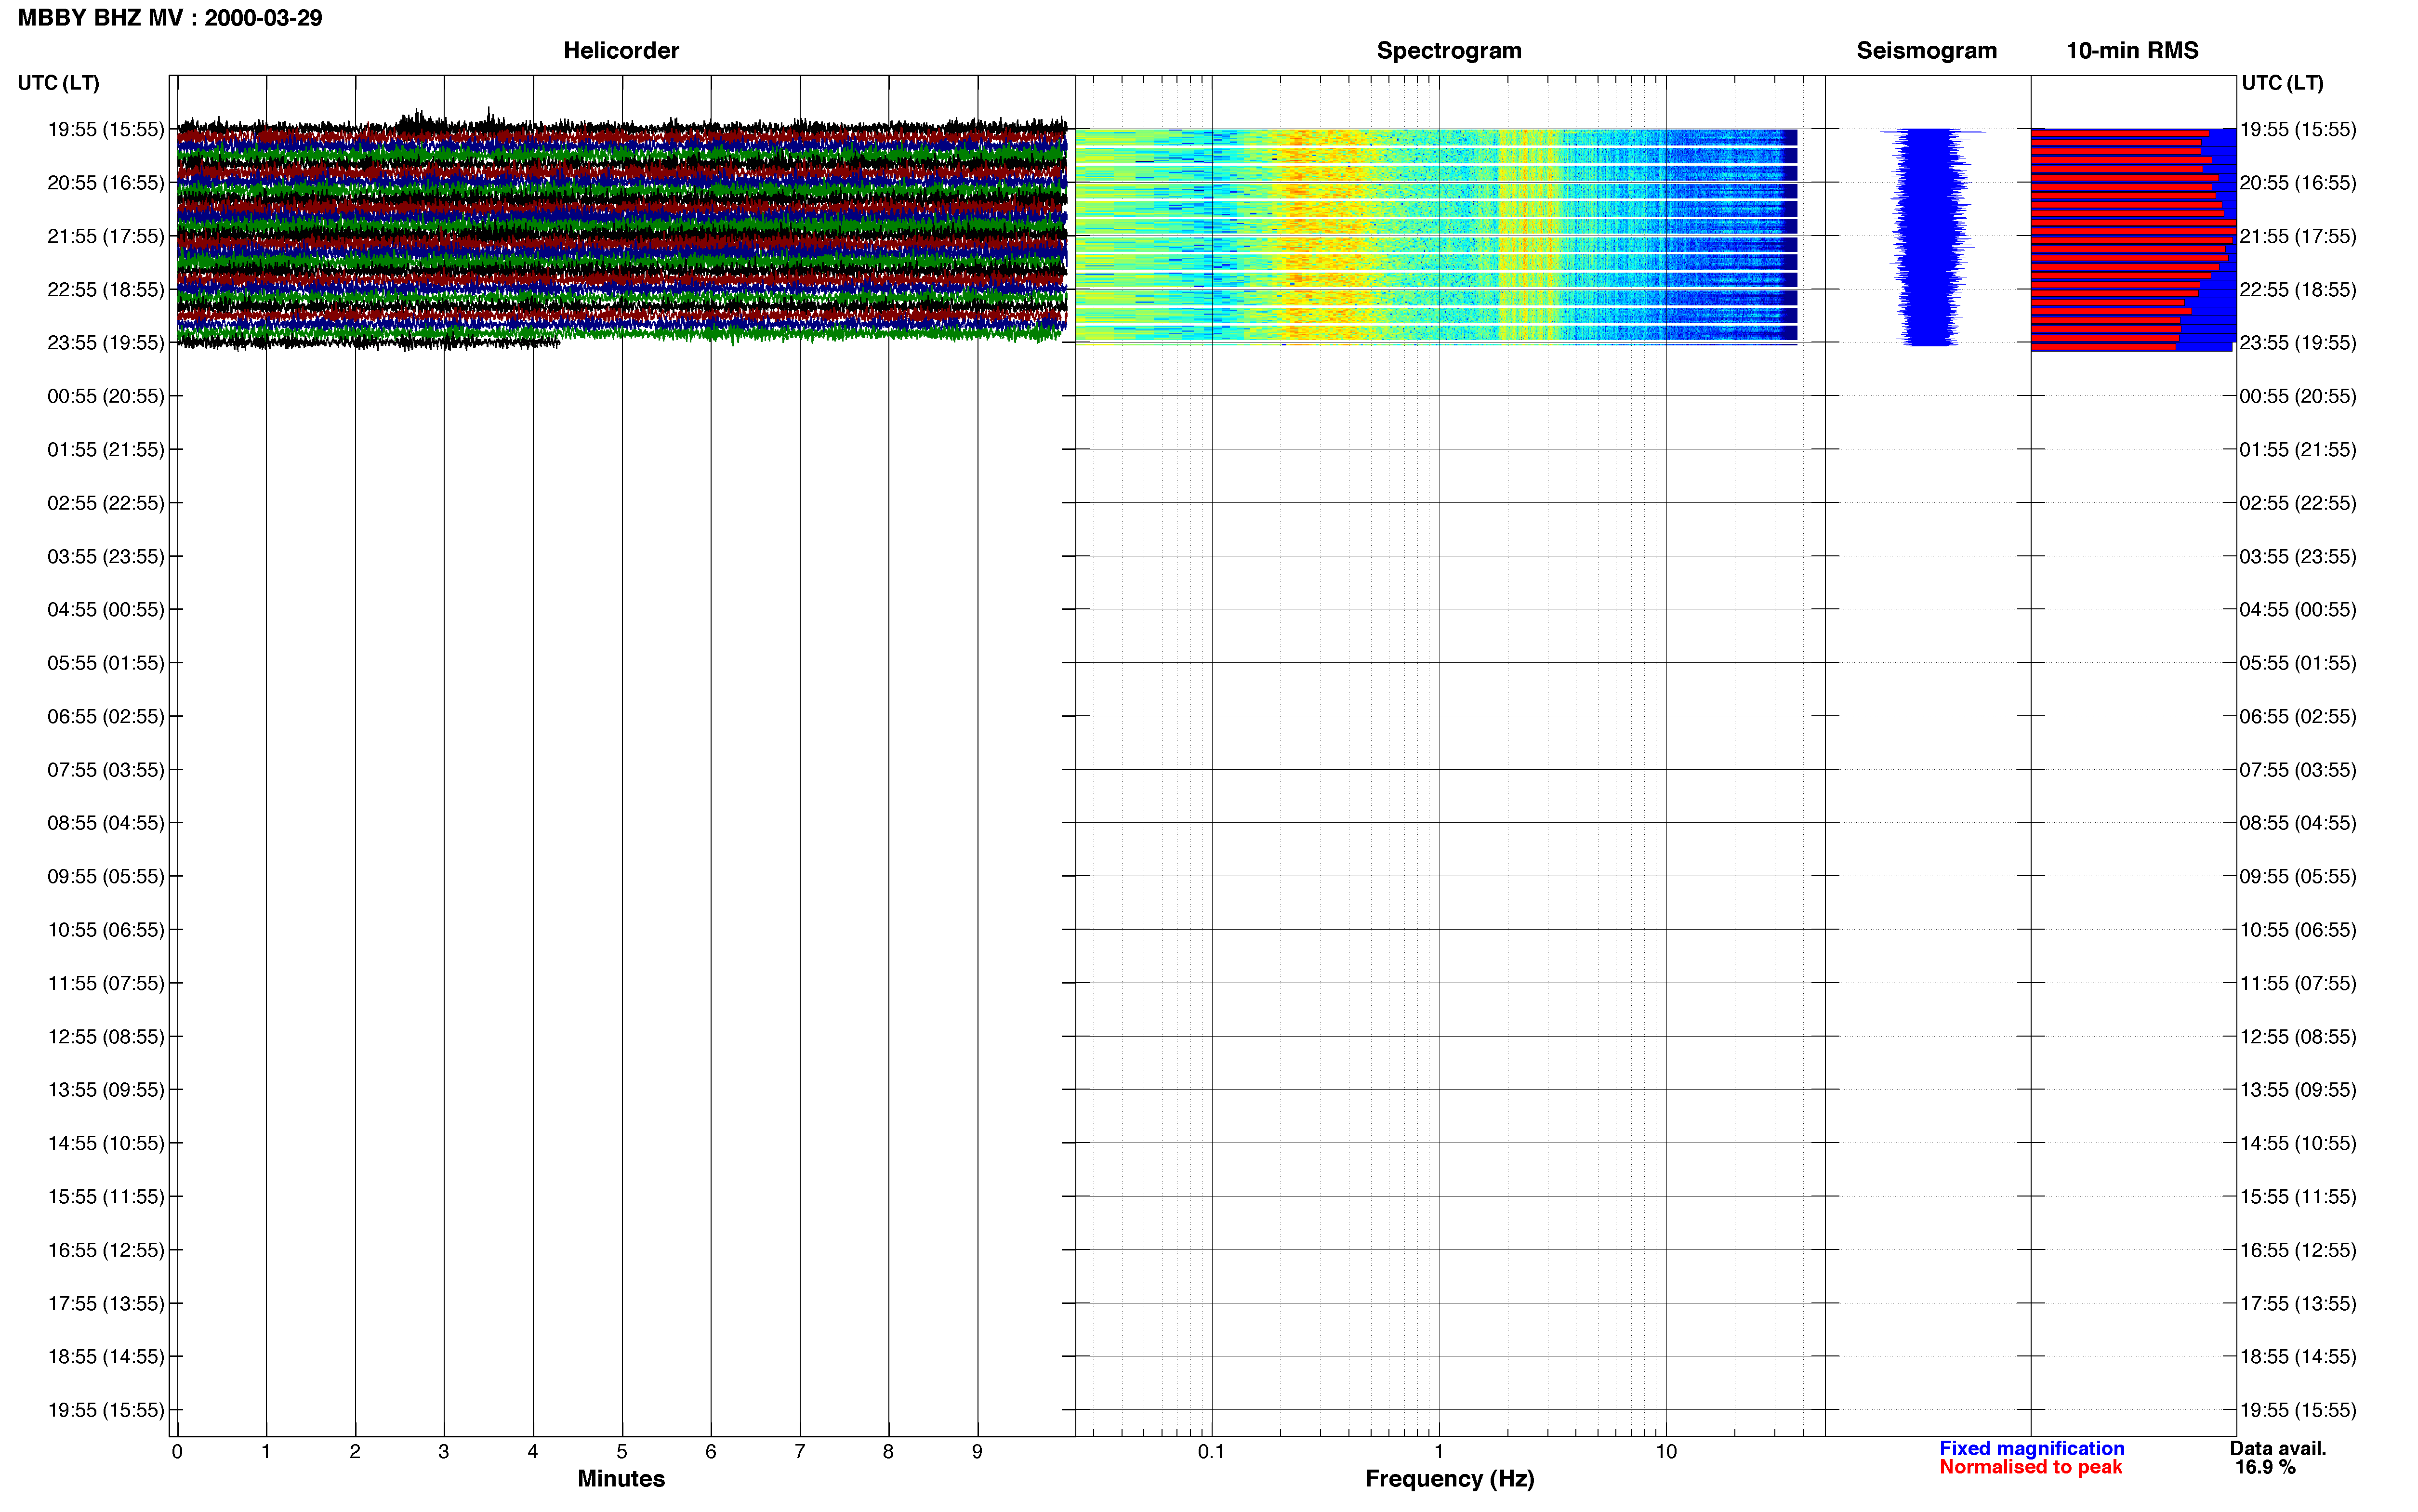
Task: Click the blue 'Fixed magnification' legend text
Action: point(2032,1448)
